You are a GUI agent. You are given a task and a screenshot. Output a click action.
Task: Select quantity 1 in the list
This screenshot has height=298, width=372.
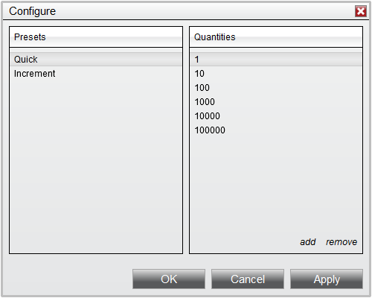point(276,60)
